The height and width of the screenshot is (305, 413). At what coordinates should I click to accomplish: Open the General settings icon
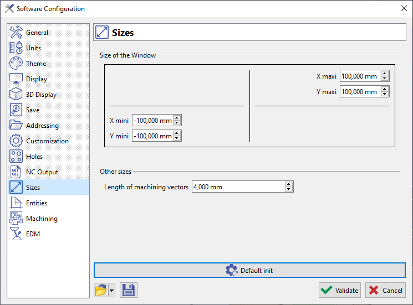(16, 32)
